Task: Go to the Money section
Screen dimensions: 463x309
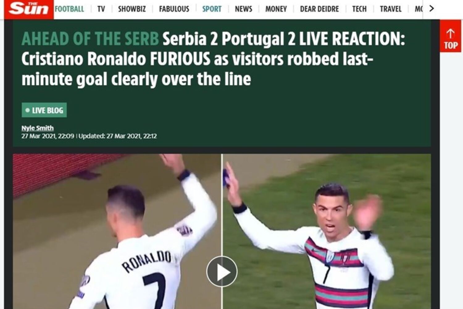Action: 276,9
